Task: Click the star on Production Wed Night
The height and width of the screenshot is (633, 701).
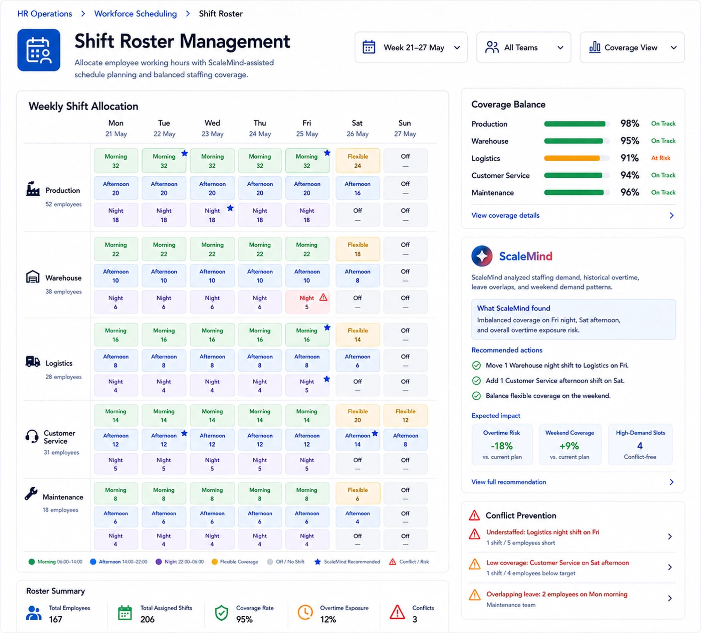Action: click(x=230, y=208)
